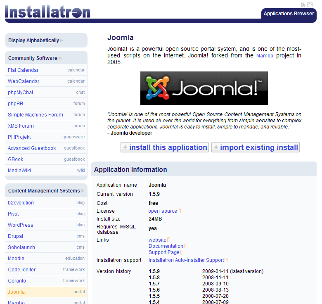Image resolution: width=322 pixels, height=304 pixels.
Task: Click the home icon at top right
Action: 303,5
